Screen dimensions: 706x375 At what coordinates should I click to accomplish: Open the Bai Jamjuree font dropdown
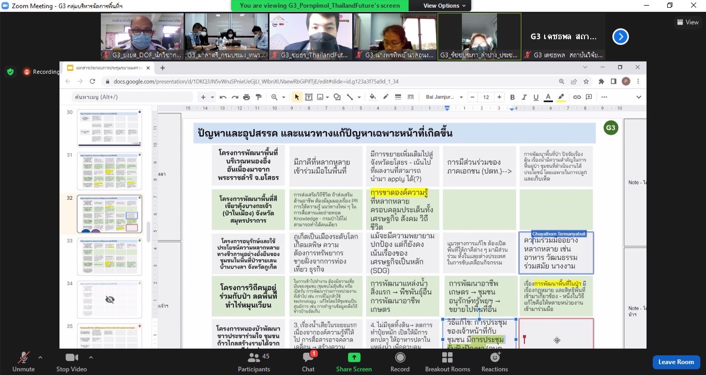[x=444, y=97]
